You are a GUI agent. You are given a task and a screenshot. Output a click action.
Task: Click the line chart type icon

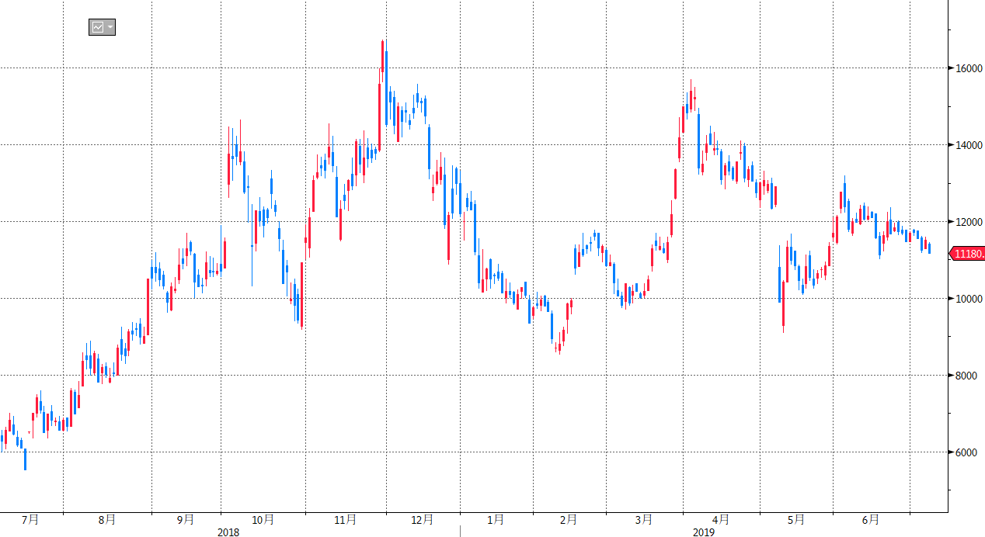click(98, 27)
